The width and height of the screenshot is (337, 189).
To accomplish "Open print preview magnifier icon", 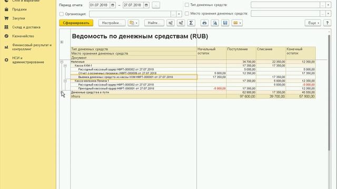I will 215,23.
